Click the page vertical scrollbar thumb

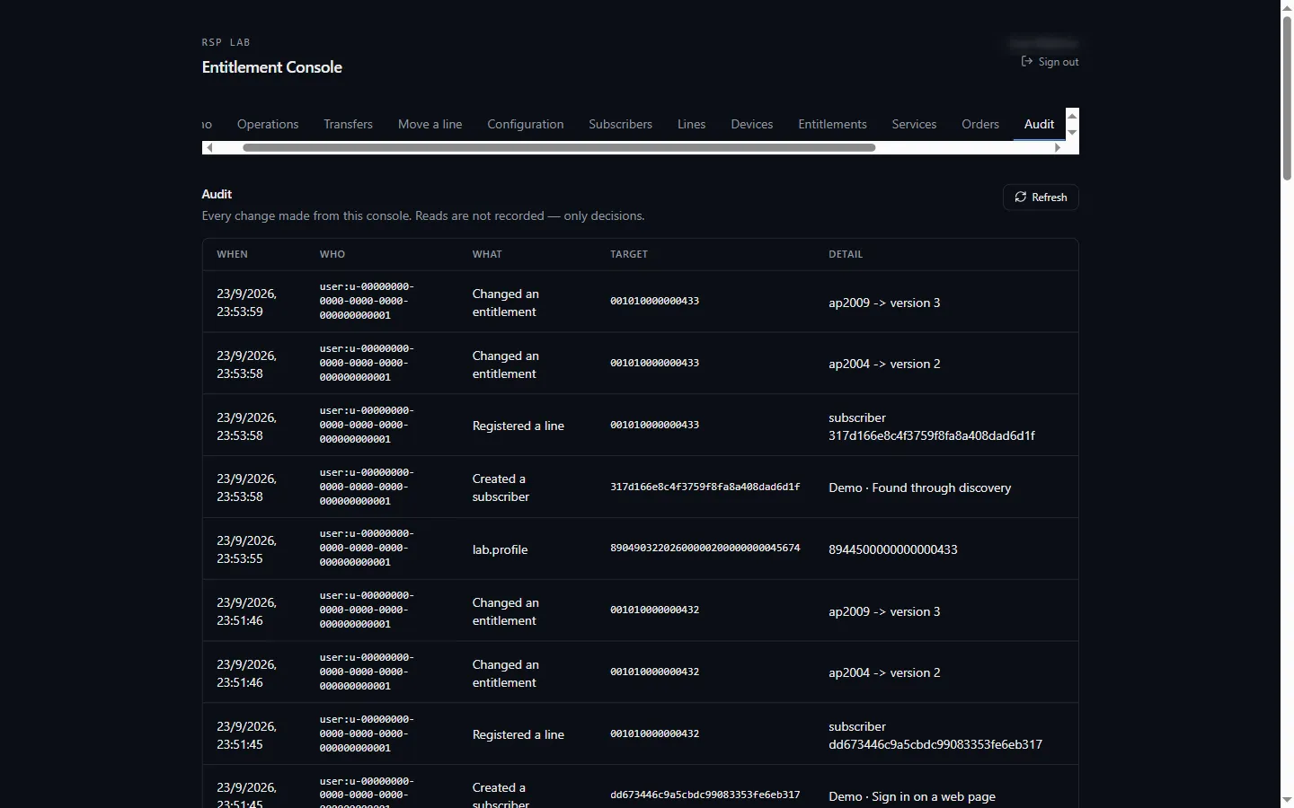tap(1287, 98)
